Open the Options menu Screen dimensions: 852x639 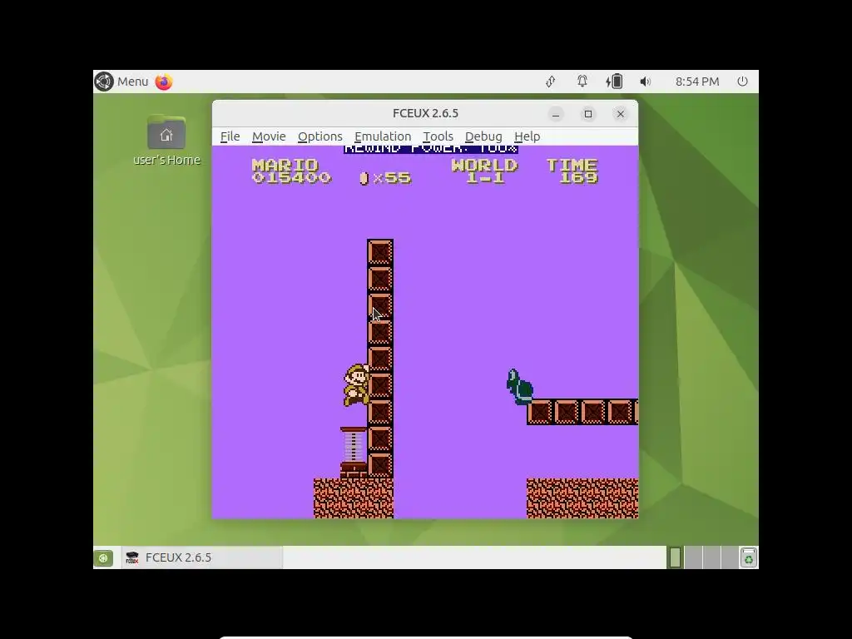[320, 136]
